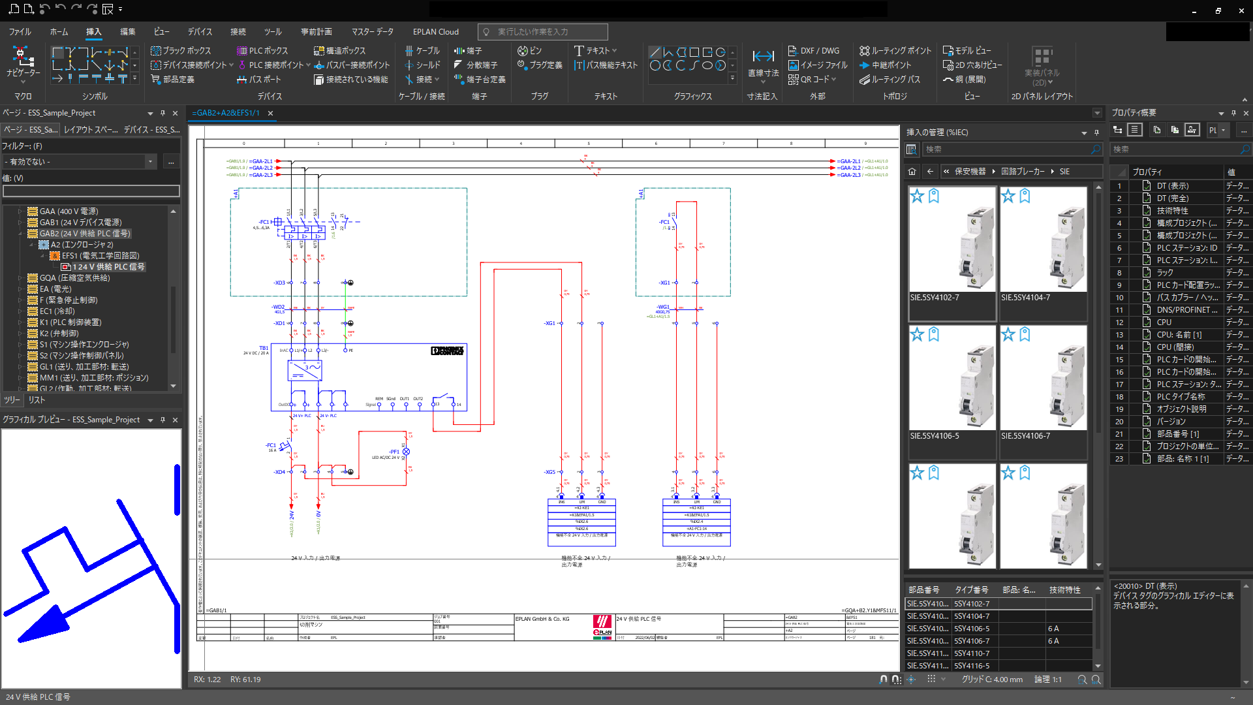
Task: Insert Routing path (ルーティング パス)
Action: click(x=889, y=79)
